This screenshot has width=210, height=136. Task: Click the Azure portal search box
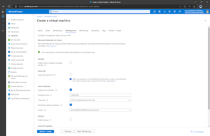[x=100, y=11]
